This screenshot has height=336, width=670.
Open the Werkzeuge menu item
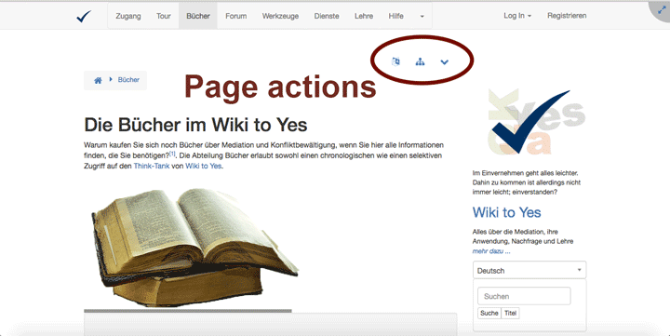pyautogui.click(x=280, y=16)
